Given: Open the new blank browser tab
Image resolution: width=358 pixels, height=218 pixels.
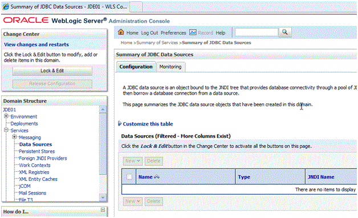Looking at the screenshot, I should pos(136,7).
